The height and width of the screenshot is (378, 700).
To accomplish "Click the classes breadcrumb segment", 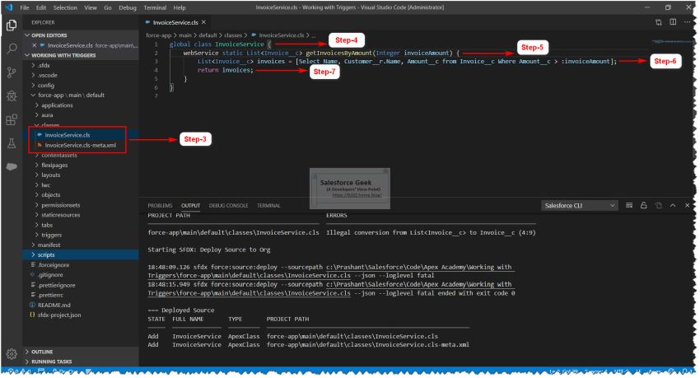I will [x=232, y=35].
